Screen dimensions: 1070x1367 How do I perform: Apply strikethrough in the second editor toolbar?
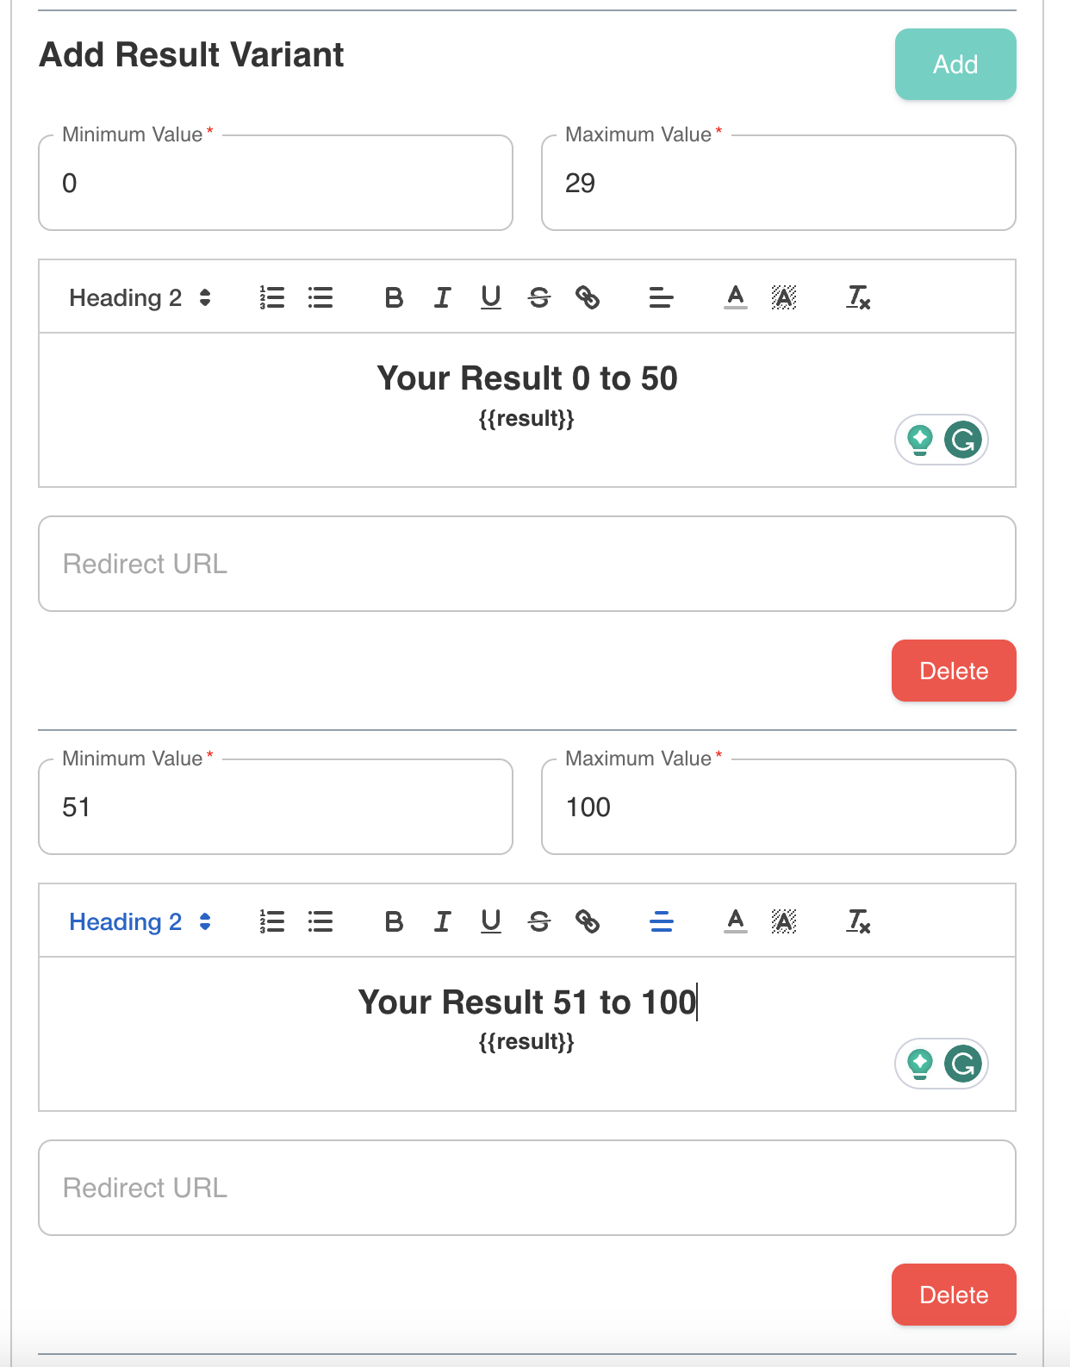pyautogui.click(x=539, y=921)
